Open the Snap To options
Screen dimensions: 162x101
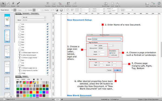tap(117, 4)
